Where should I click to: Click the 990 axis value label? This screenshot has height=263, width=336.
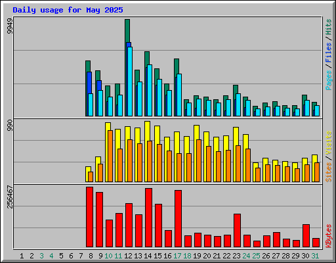(x=10, y=126)
